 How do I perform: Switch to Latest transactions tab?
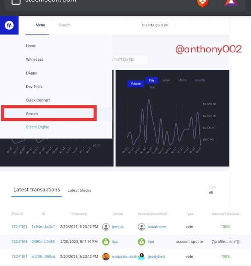point(37,190)
